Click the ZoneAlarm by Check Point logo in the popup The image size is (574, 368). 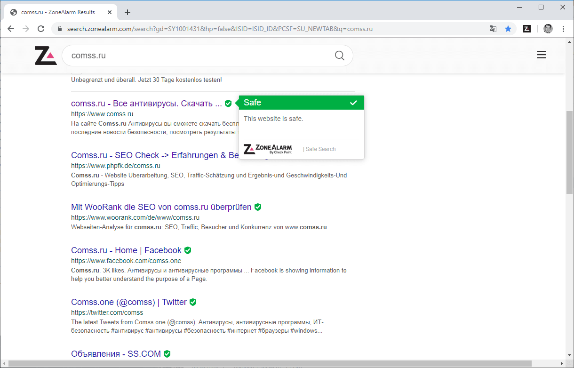click(268, 149)
